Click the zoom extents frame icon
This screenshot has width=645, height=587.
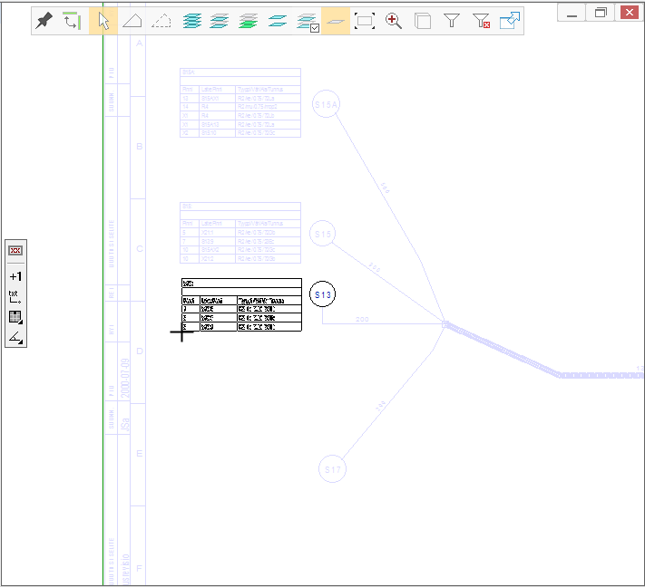pos(365,21)
